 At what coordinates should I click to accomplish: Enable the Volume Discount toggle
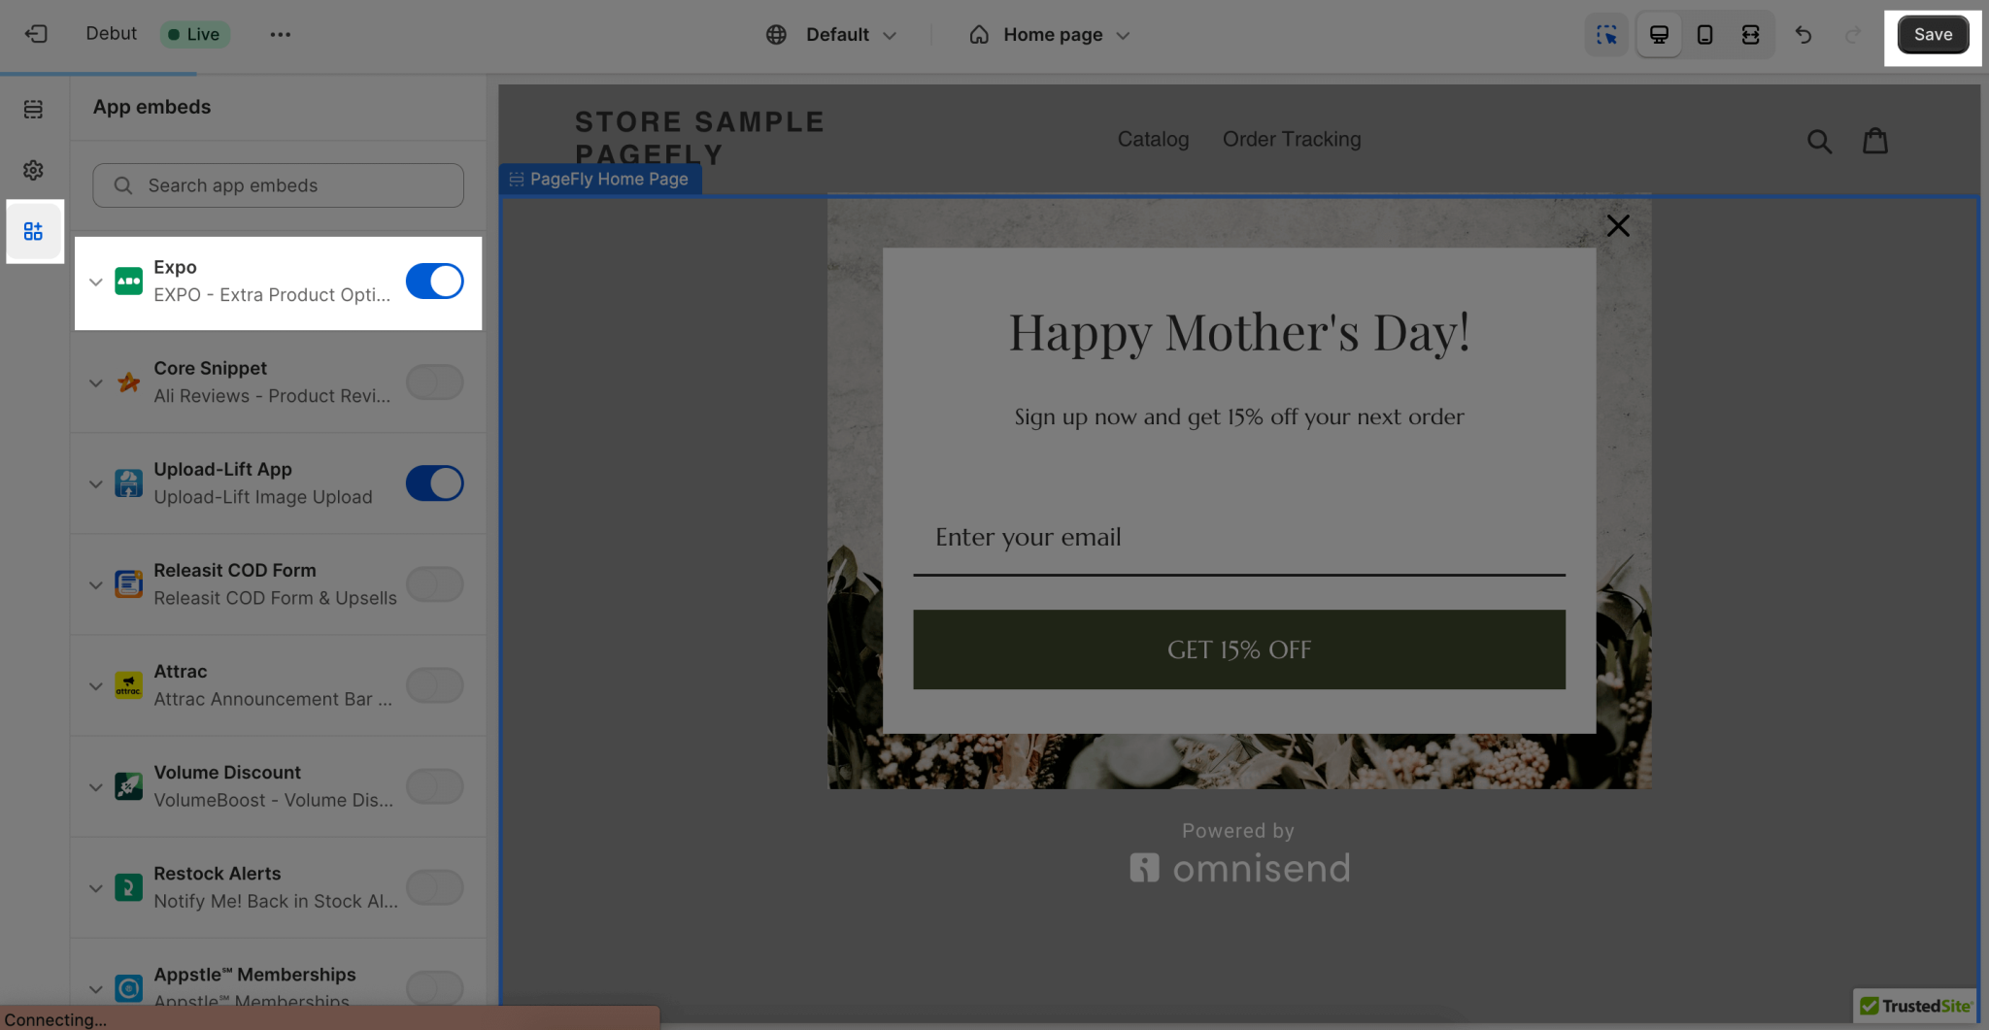click(x=434, y=786)
